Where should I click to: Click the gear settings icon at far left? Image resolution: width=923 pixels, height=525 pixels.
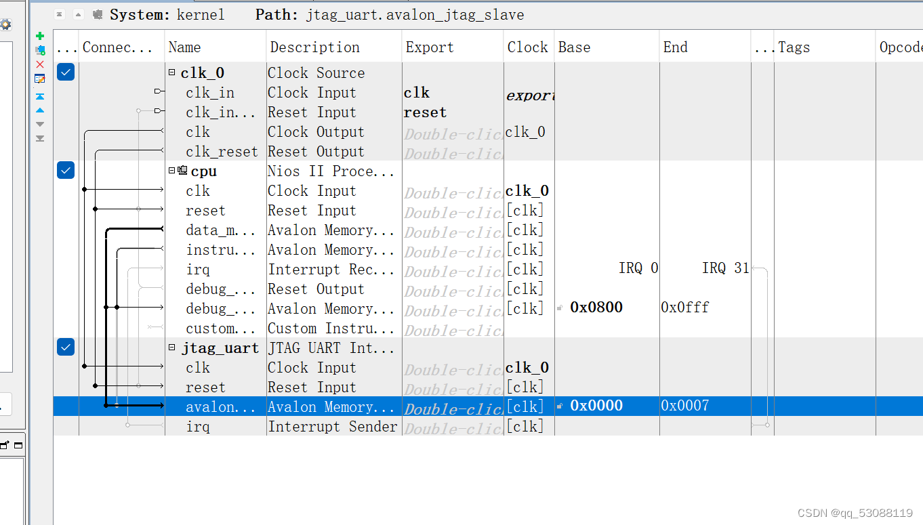click(x=5, y=25)
